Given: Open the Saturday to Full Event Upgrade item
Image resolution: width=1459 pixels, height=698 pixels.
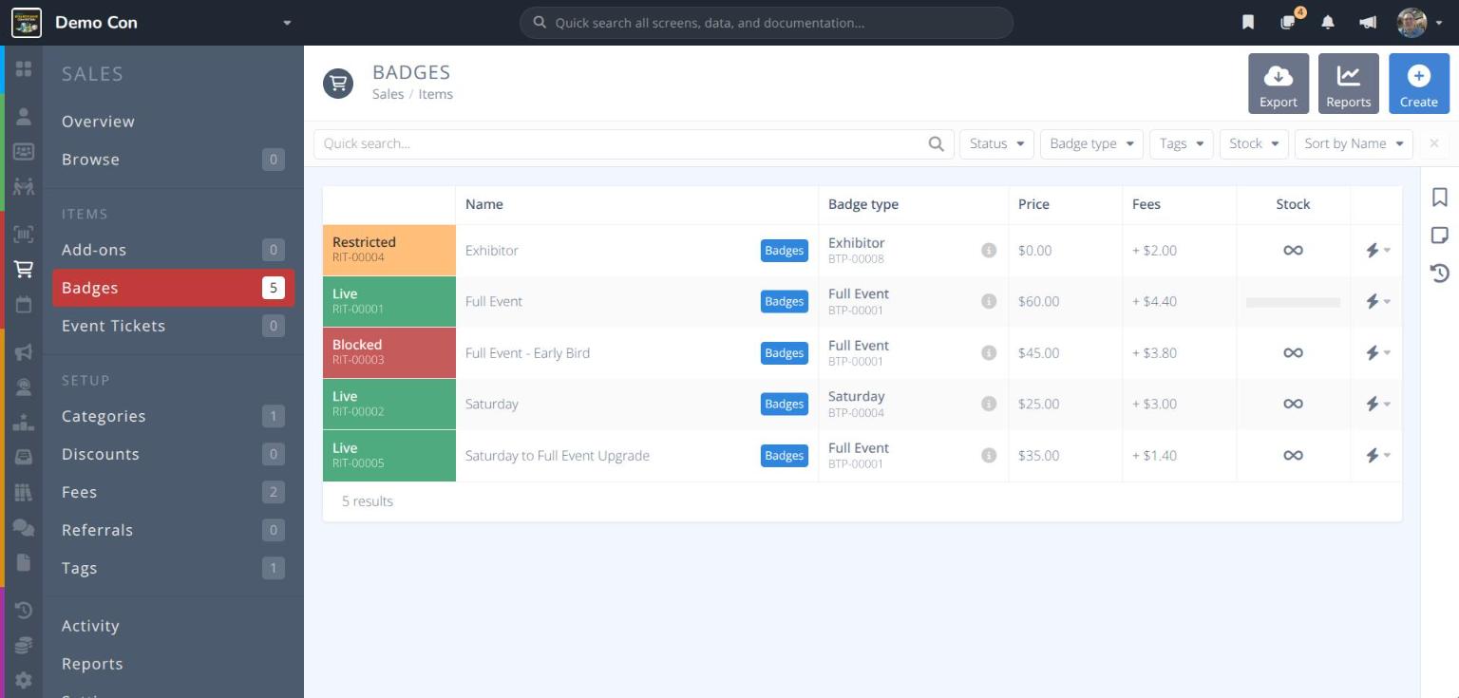Looking at the screenshot, I should click(558, 455).
